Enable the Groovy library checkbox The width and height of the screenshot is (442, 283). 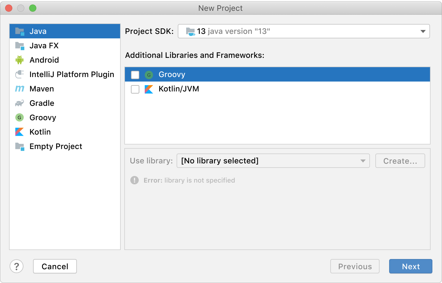pos(135,75)
